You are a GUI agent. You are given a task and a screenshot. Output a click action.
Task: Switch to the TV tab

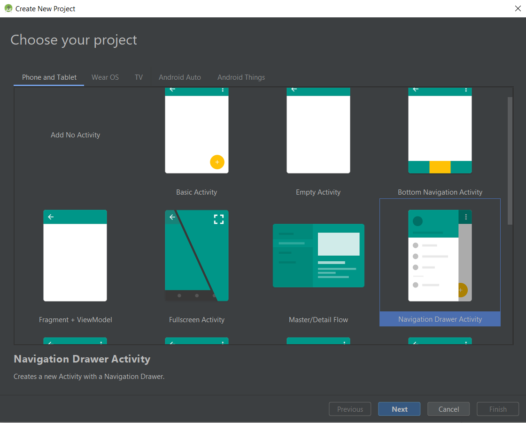(x=139, y=77)
